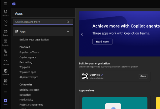Click the Intergral GmbH publisher text
The width and height of the screenshot is (160, 109).
click(97, 78)
